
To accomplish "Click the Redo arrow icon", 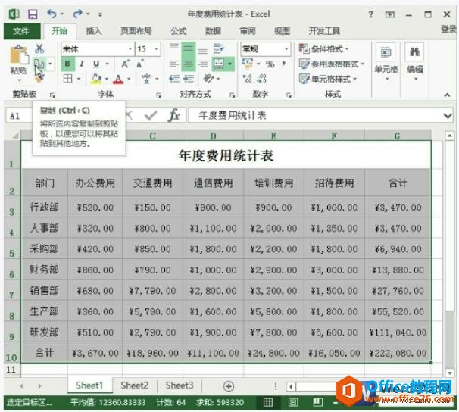I will click(77, 14).
